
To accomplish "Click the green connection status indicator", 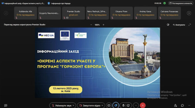I will click(x=164, y=3).
